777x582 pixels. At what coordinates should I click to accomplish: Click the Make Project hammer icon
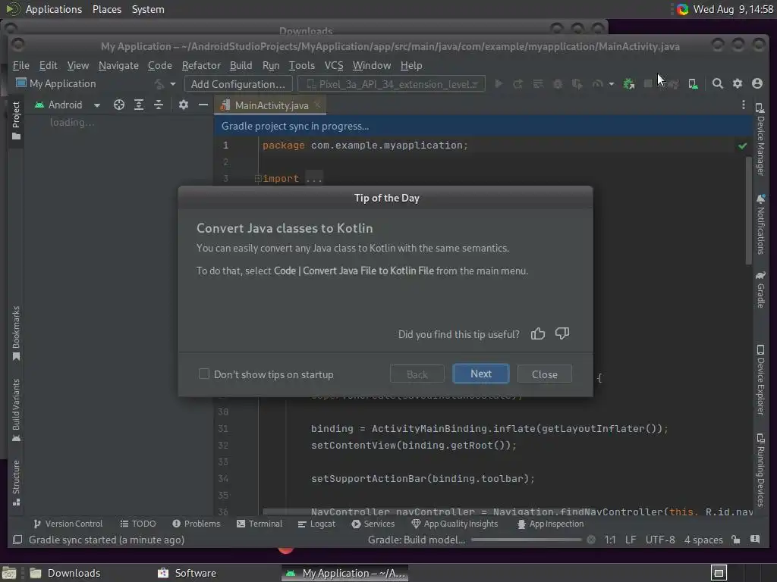tap(159, 84)
